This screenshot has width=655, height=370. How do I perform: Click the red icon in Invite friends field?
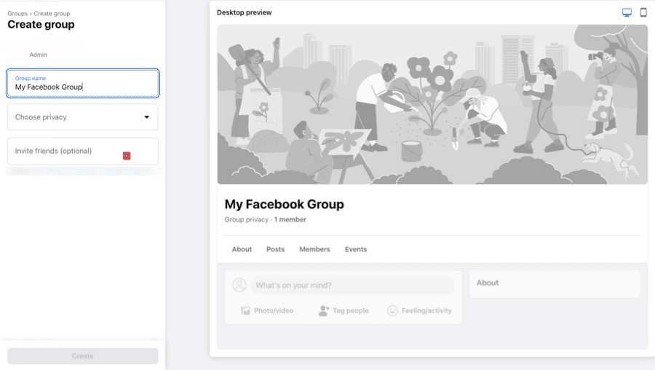(x=127, y=155)
